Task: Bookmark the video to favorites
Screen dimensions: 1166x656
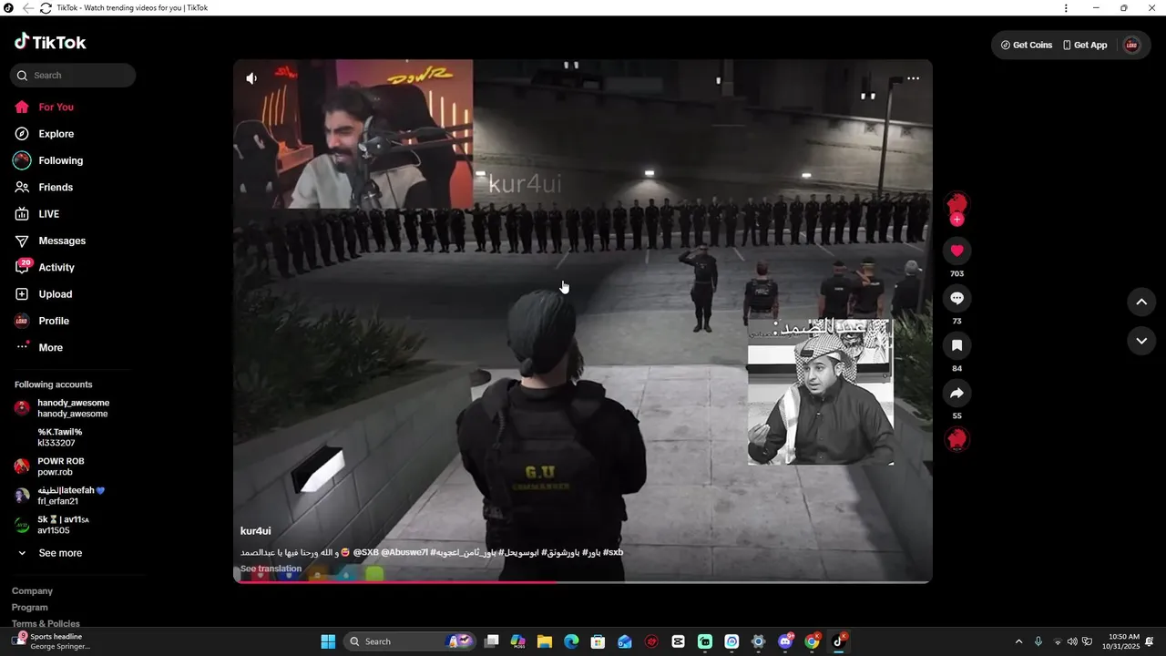Action: [x=956, y=345]
